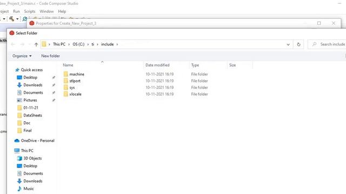Open pinned Desktop under Quick access

pyautogui.click(x=30, y=78)
